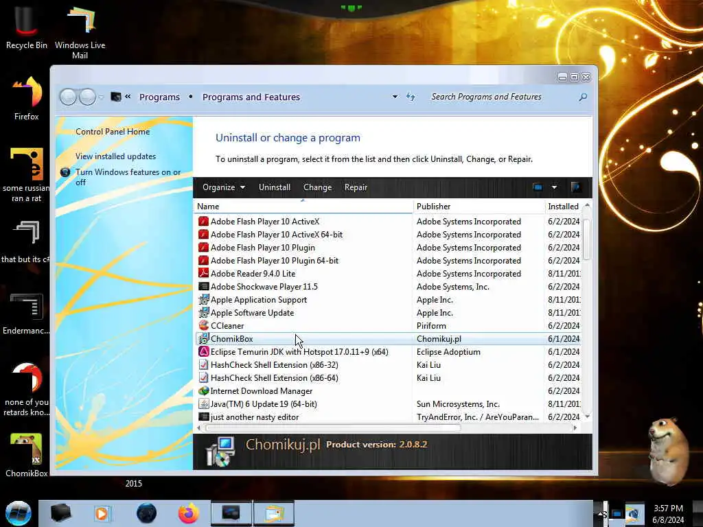Screen dimensions: 703x527
Task: Click the Windows Start orb
Action: 18,513
